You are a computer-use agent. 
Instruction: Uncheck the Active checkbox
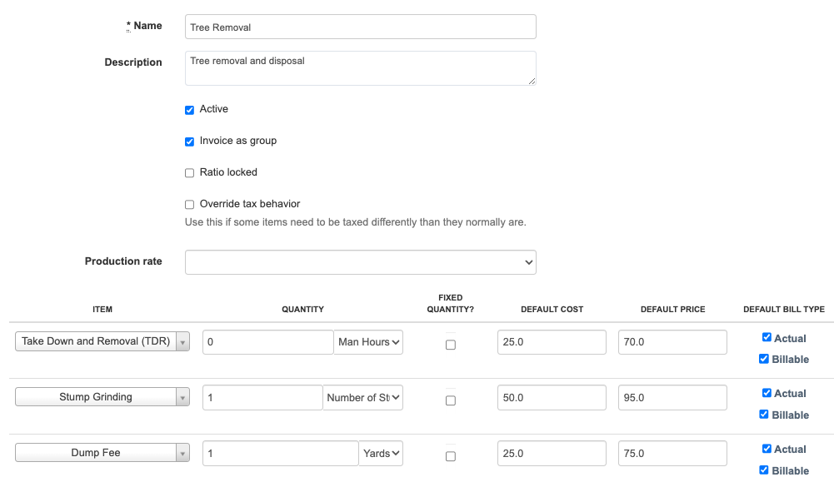pos(190,110)
